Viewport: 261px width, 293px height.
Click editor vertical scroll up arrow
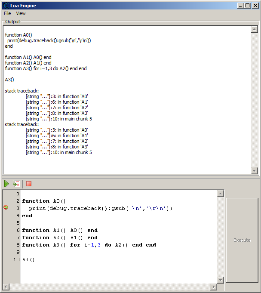click(221, 194)
